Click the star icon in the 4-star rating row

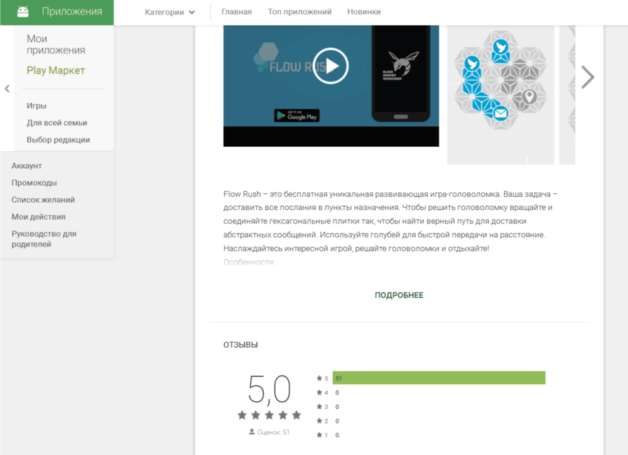(319, 392)
